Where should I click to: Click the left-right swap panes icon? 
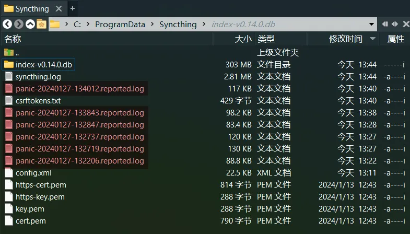(x=395, y=24)
